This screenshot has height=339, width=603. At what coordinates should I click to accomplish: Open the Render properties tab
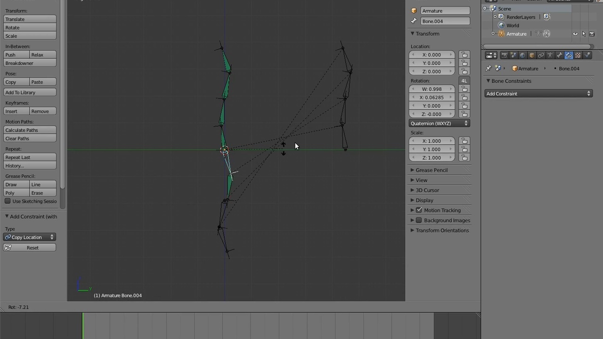505,55
